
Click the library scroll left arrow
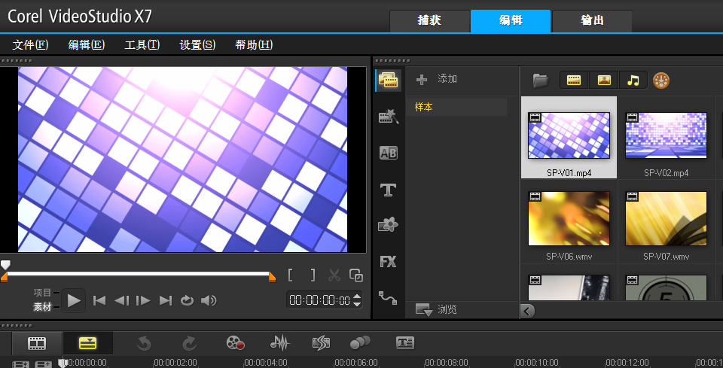coord(527,311)
